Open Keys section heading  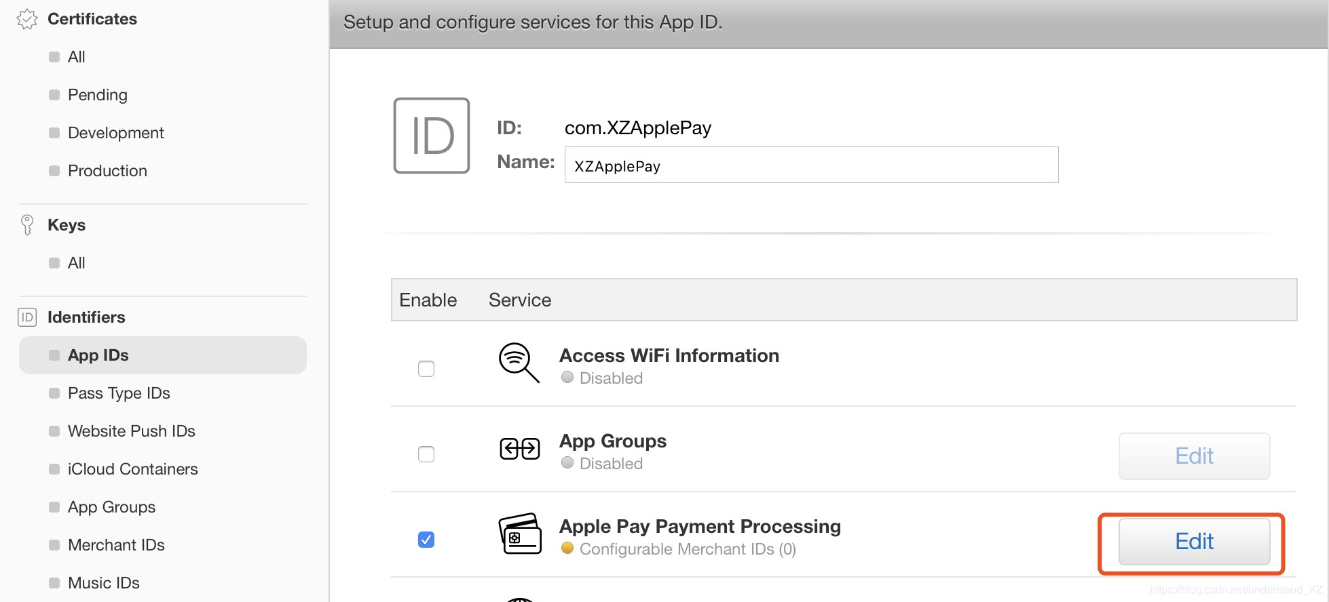click(67, 225)
